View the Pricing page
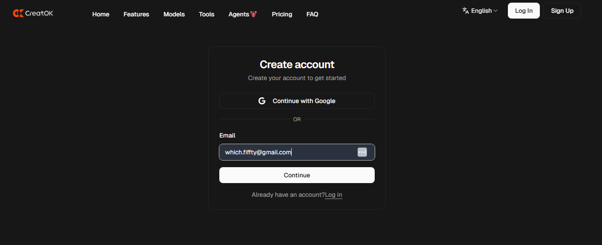Viewport: 602px width, 245px height. (282, 14)
